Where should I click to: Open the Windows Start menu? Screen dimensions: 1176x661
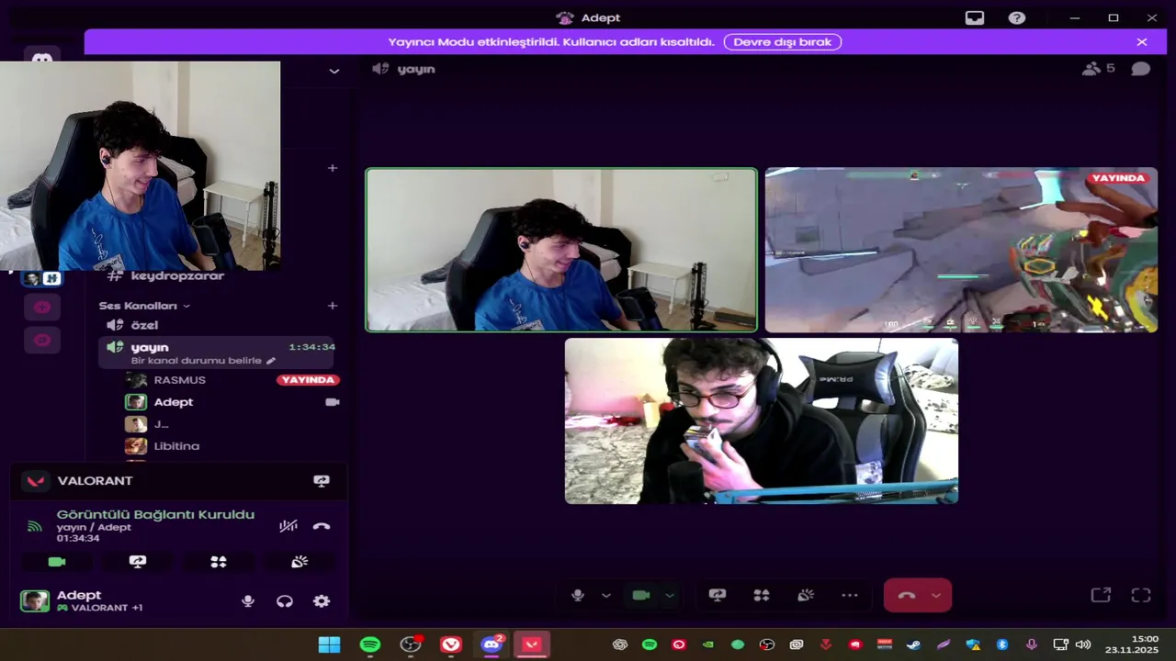329,644
